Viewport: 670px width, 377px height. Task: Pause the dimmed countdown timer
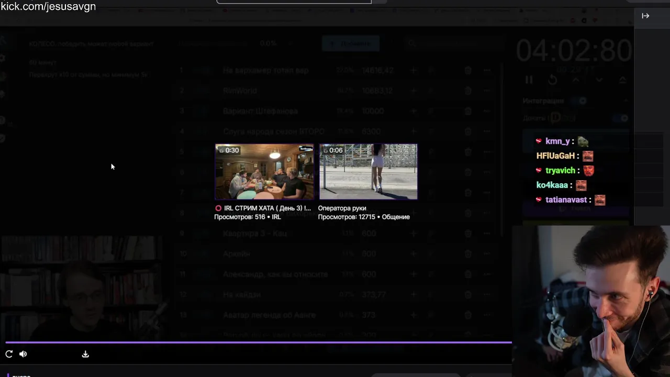(x=529, y=80)
